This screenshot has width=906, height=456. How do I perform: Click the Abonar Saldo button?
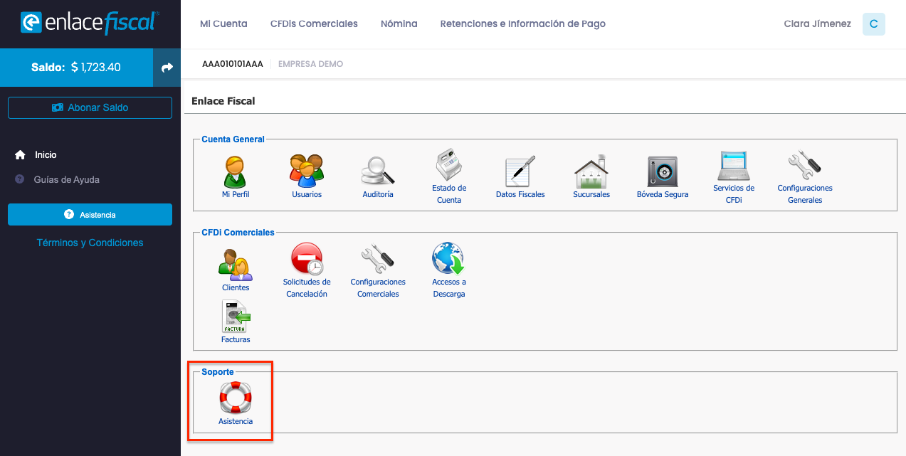[x=90, y=107]
